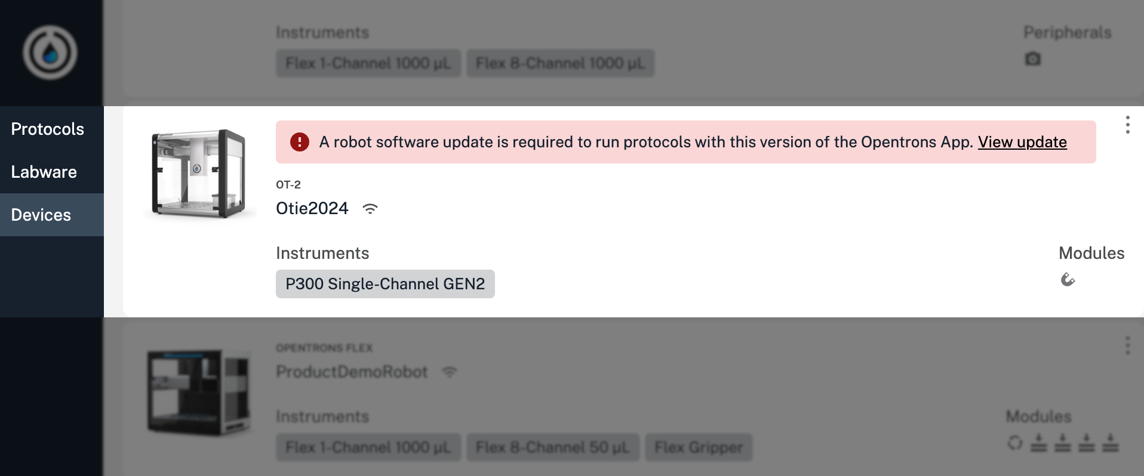Click the P300 Single-Channel GEN2 instrument tag

pos(385,284)
